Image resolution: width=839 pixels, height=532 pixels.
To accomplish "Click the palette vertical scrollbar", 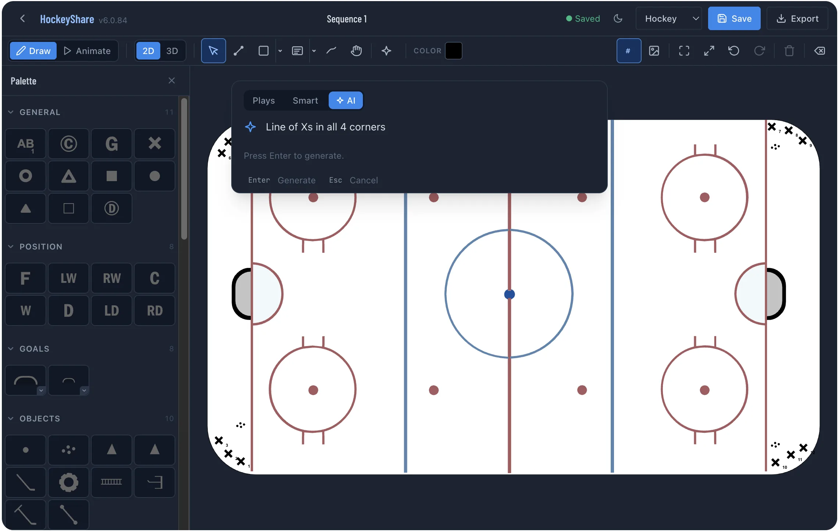I will pyautogui.click(x=184, y=169).
